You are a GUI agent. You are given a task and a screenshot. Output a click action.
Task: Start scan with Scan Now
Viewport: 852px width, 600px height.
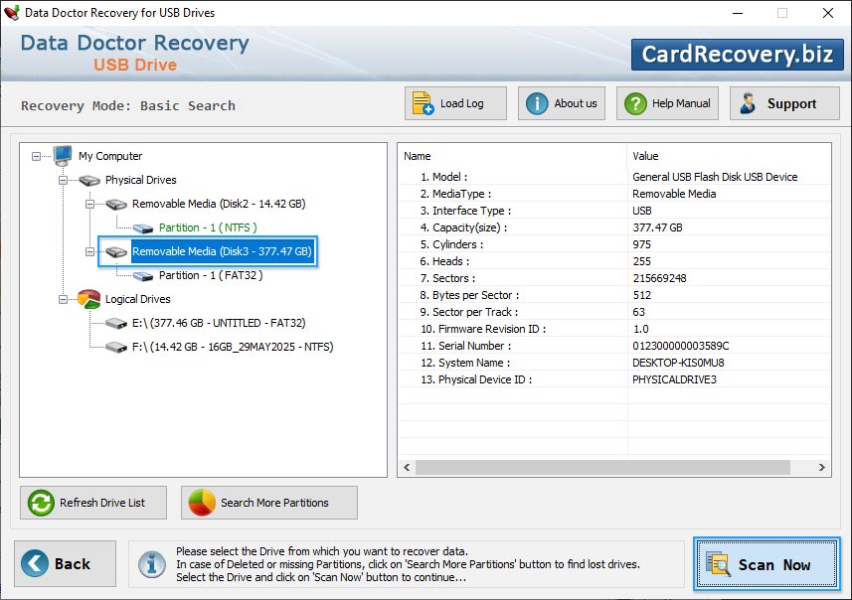click(x=767, y=564)
